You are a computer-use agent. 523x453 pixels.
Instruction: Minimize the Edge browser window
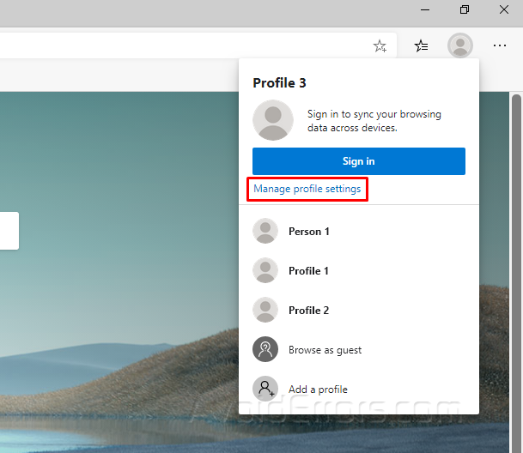(x=423, y=9)
